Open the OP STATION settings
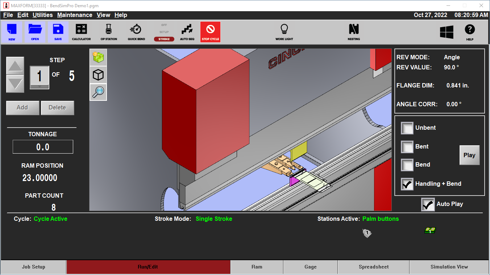The height and width of the screenshot is (275, 490). click(x=109, y=32)
